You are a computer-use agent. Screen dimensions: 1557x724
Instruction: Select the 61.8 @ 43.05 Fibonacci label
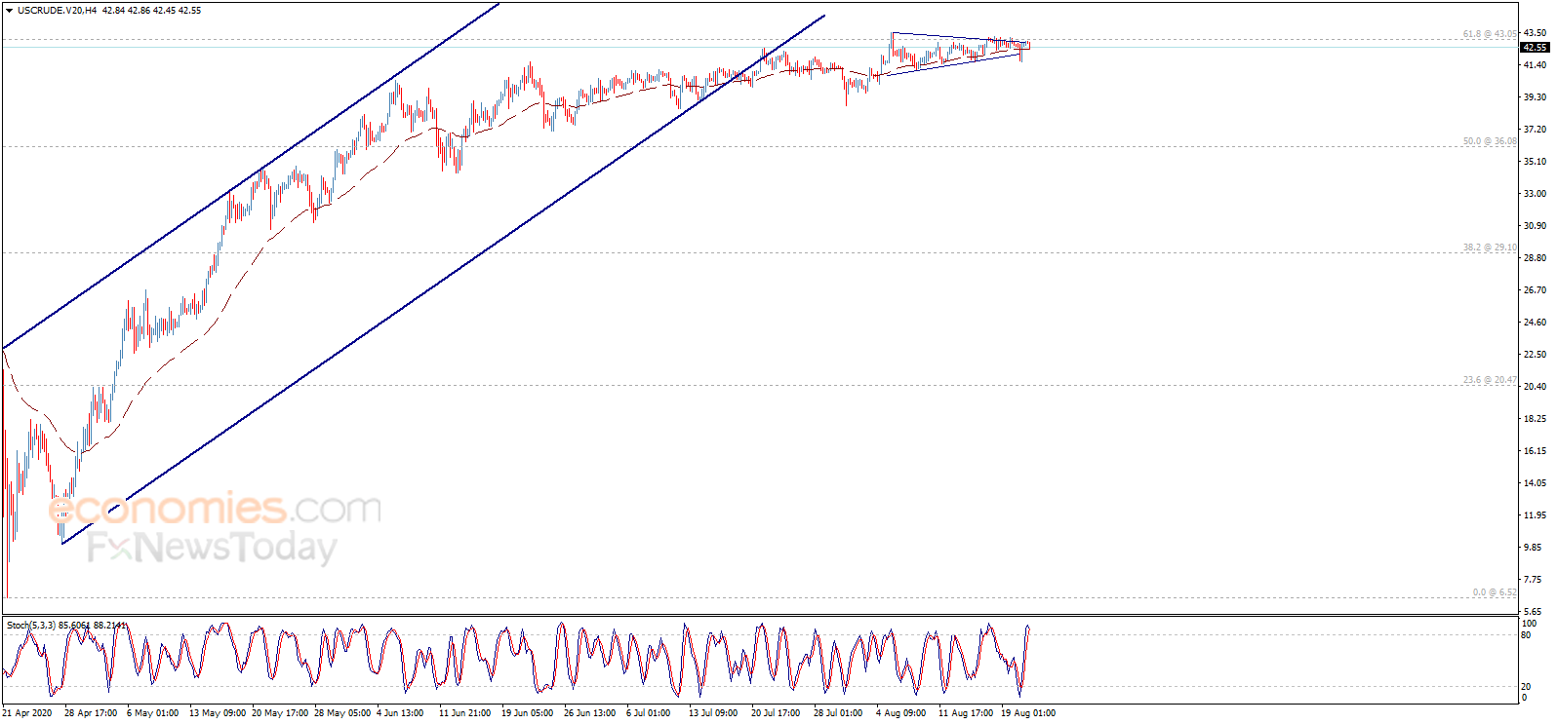point(1490,34)
